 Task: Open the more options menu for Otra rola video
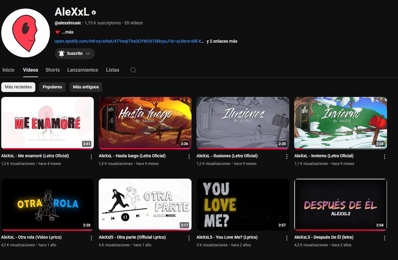[x=91, y=238]
